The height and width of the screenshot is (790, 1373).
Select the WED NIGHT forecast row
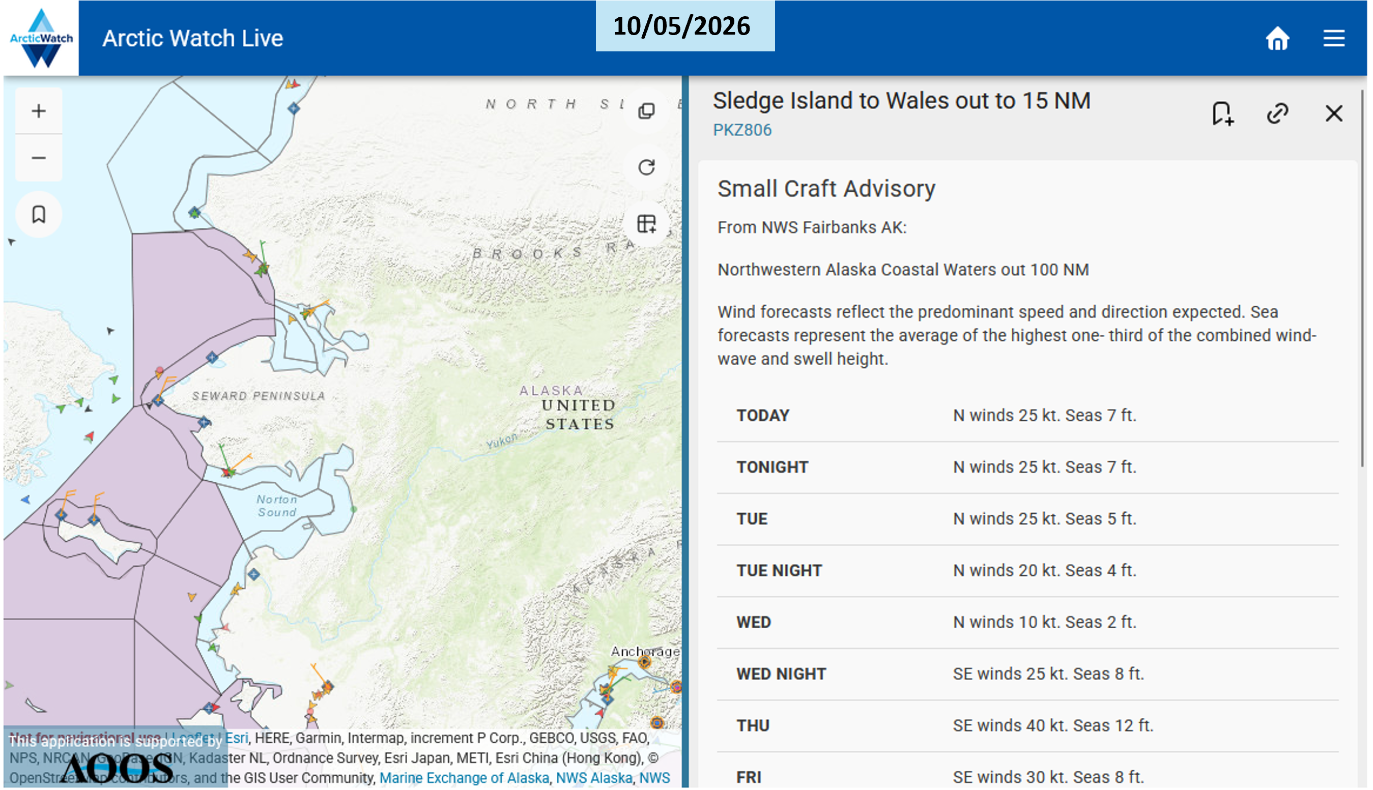[1027, 674]
